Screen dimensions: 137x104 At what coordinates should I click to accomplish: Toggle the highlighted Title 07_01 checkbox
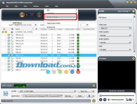click(x=9, y=55)
